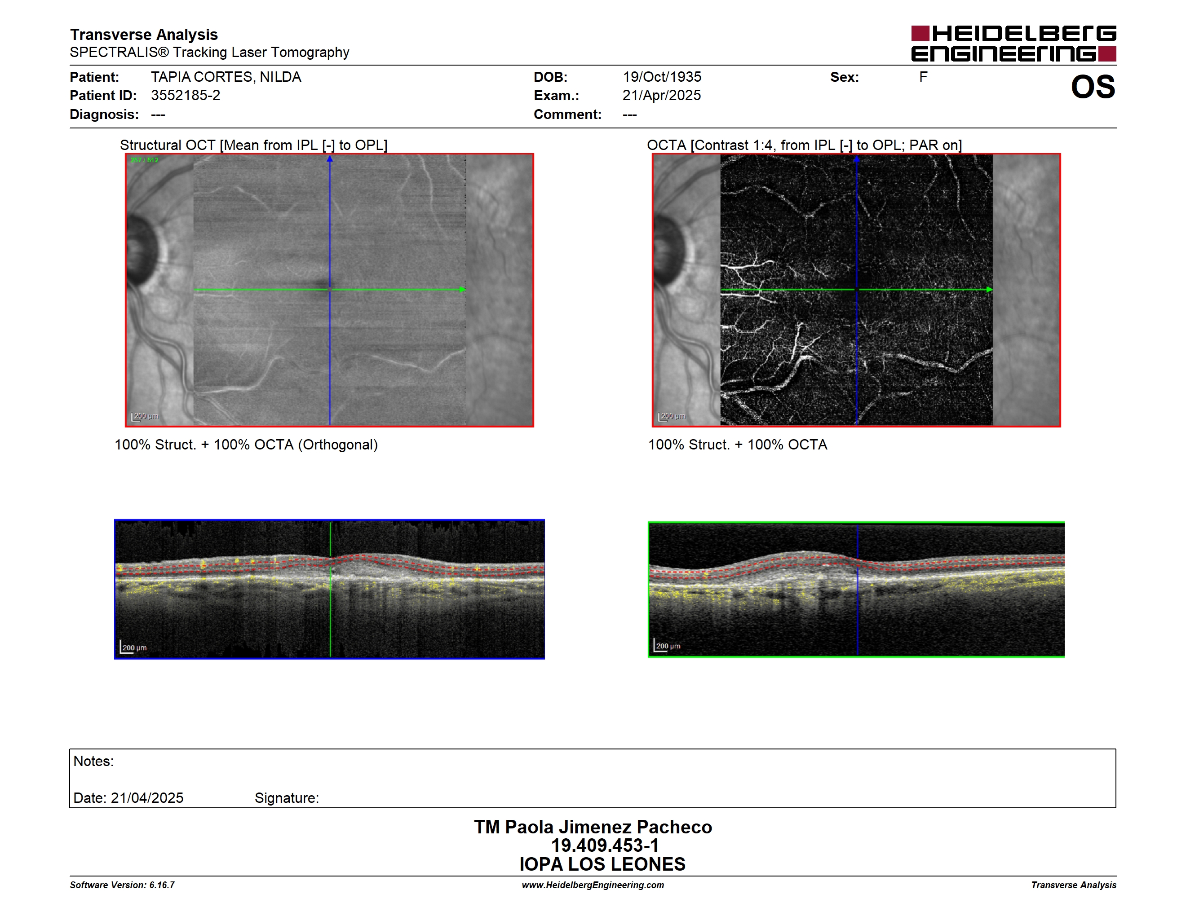This screenshot has width=1186, height=916.
Task: Click patient ID value '3552185-2'
Action: [186, 96]
